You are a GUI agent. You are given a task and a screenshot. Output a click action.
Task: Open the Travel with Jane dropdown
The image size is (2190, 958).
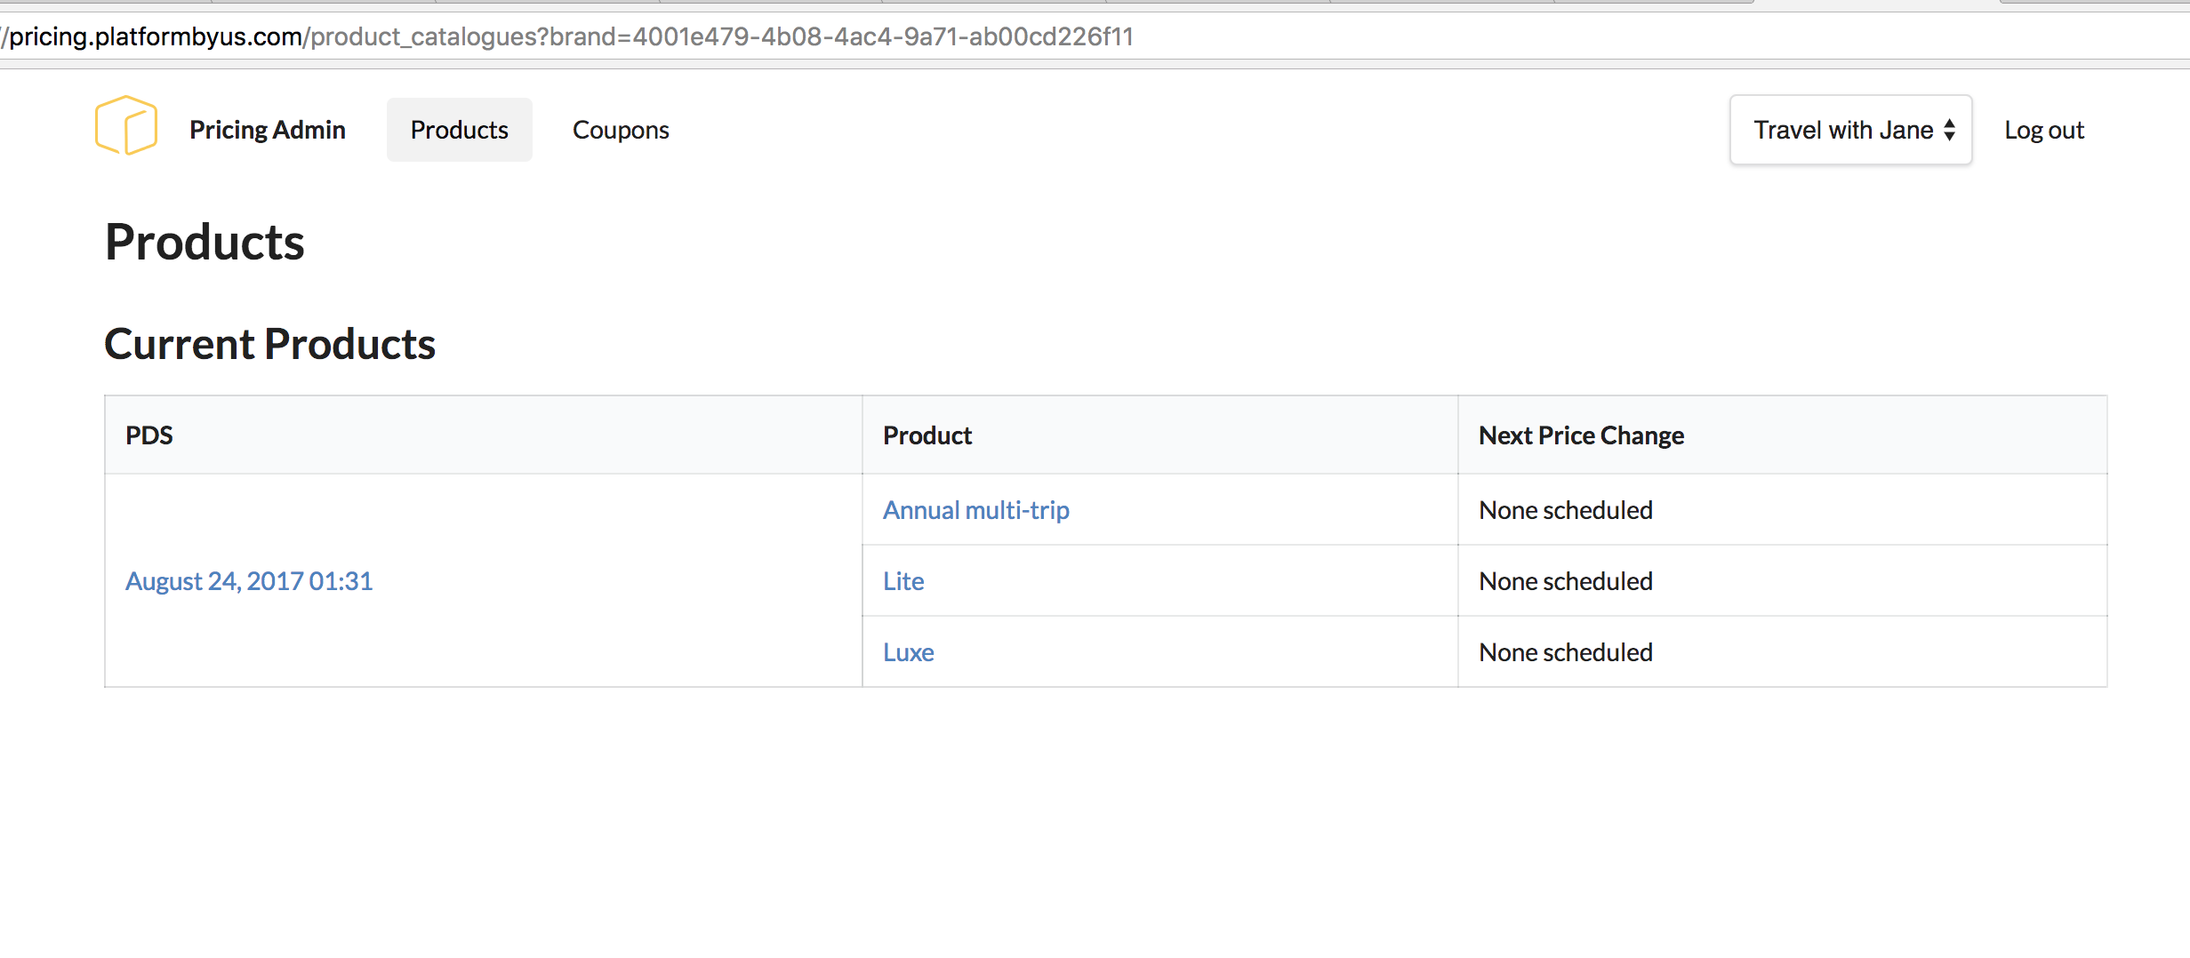point(1849,131)
